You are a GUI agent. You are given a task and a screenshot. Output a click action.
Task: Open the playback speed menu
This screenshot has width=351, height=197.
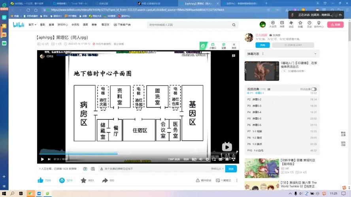pos(186,159)
